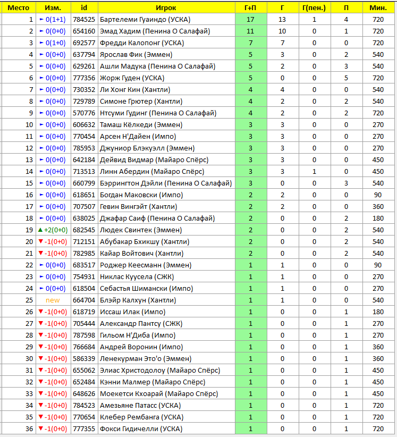The image size is (397, 437).
Task: Click the Г+П value 17 cell
Action: pyautogui.click(x=251, y=20)
